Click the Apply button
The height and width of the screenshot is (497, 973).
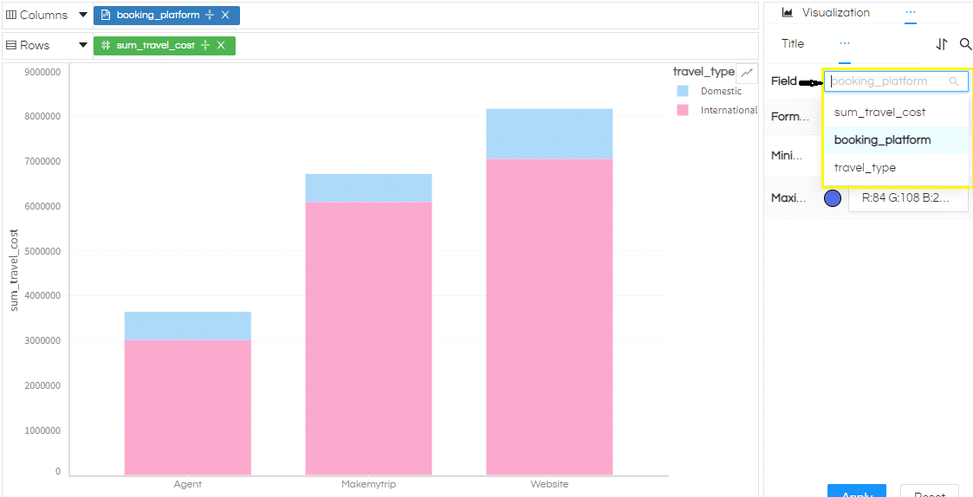point(856,491)
